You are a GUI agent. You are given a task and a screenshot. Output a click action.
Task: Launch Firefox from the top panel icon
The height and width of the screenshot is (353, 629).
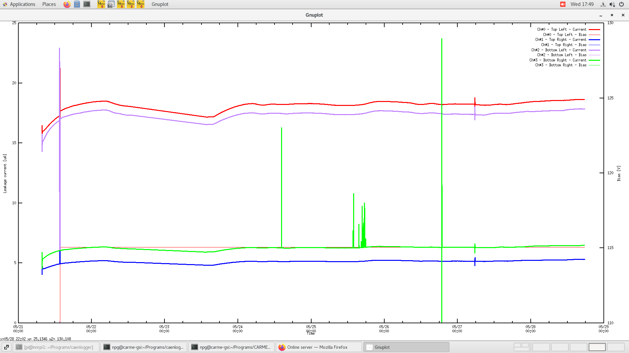tap(67, 4)
